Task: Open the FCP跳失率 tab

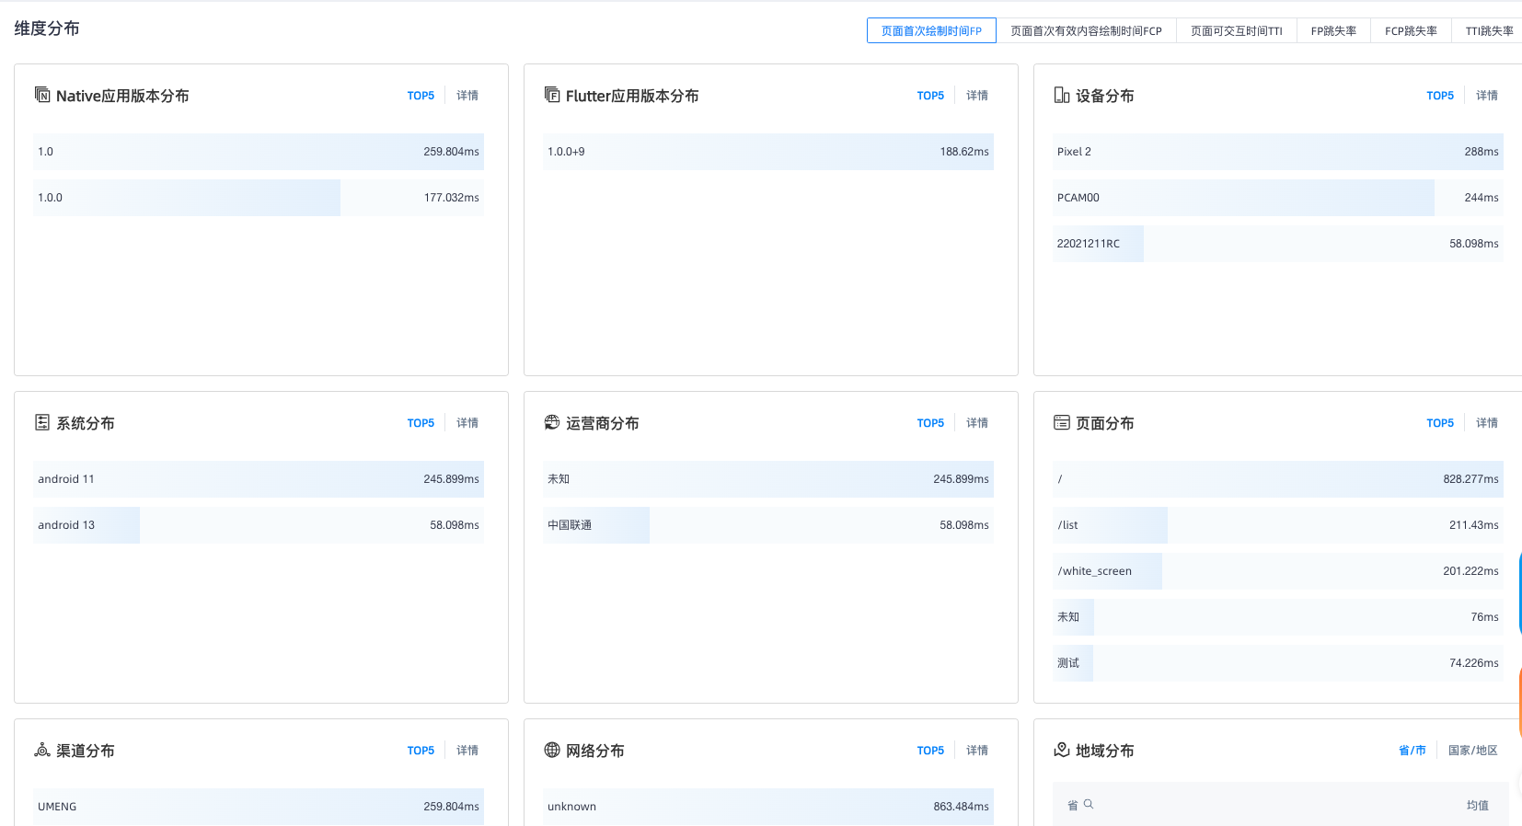Action: 1411,30
